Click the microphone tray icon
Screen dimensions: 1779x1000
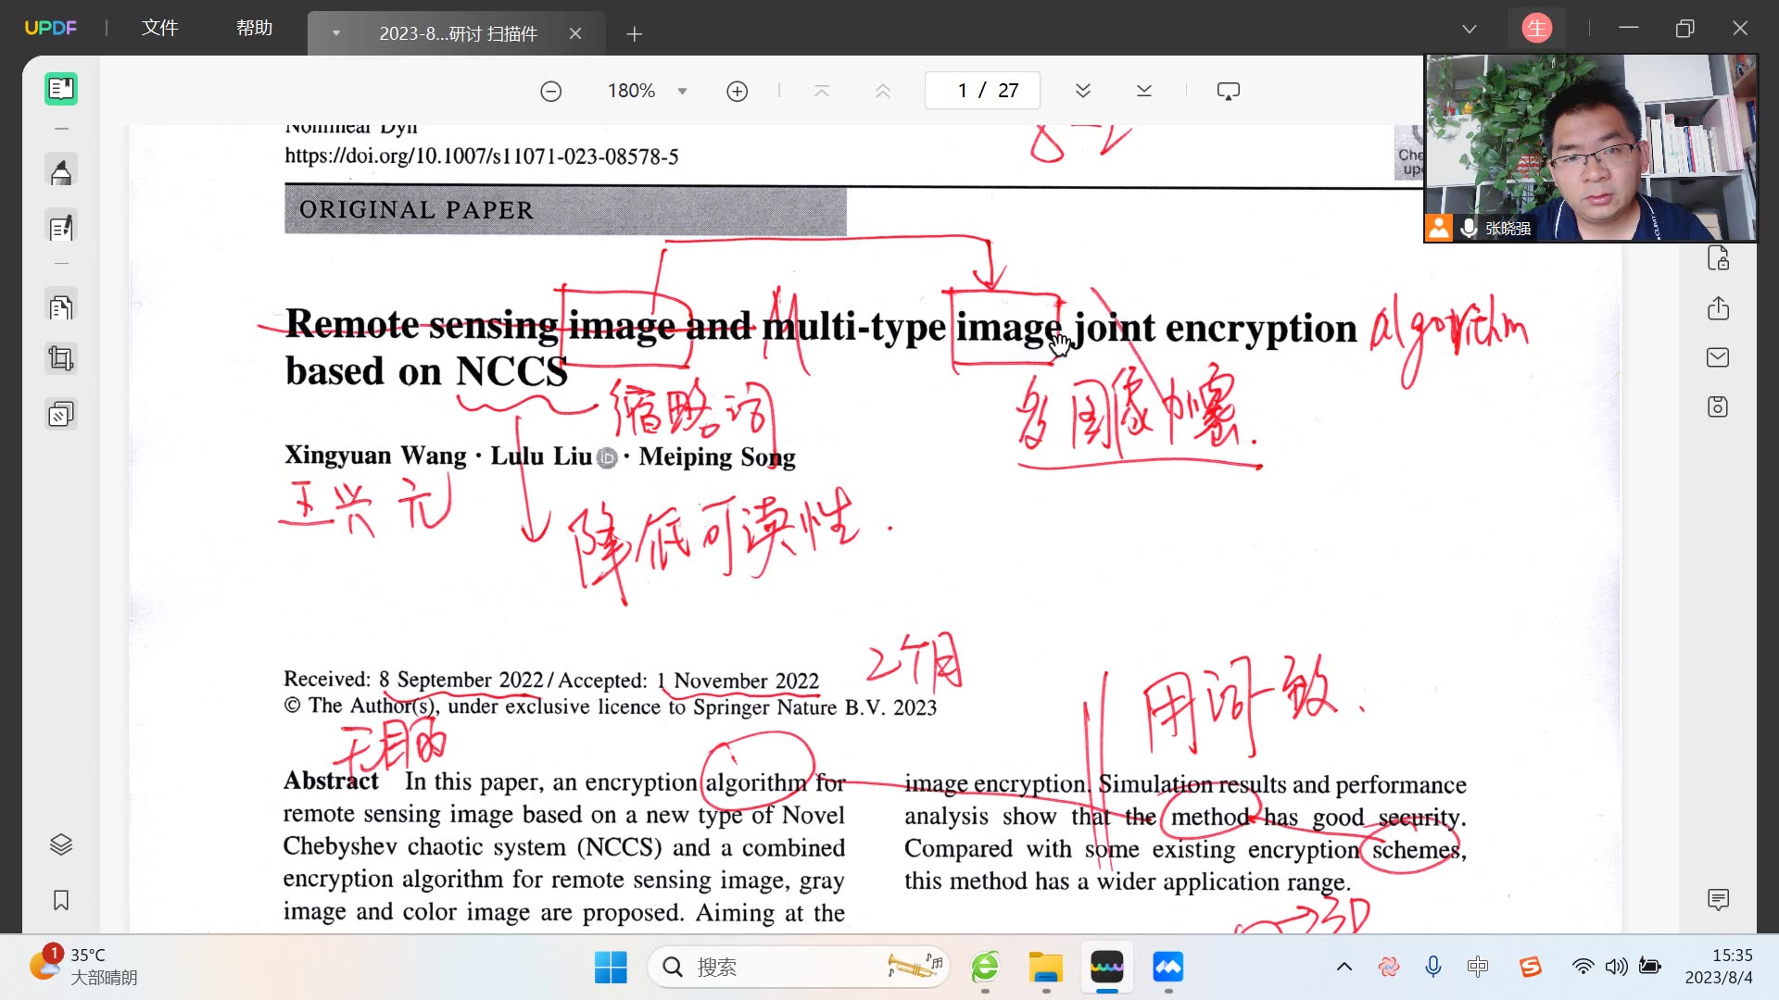click(1433, 968)
